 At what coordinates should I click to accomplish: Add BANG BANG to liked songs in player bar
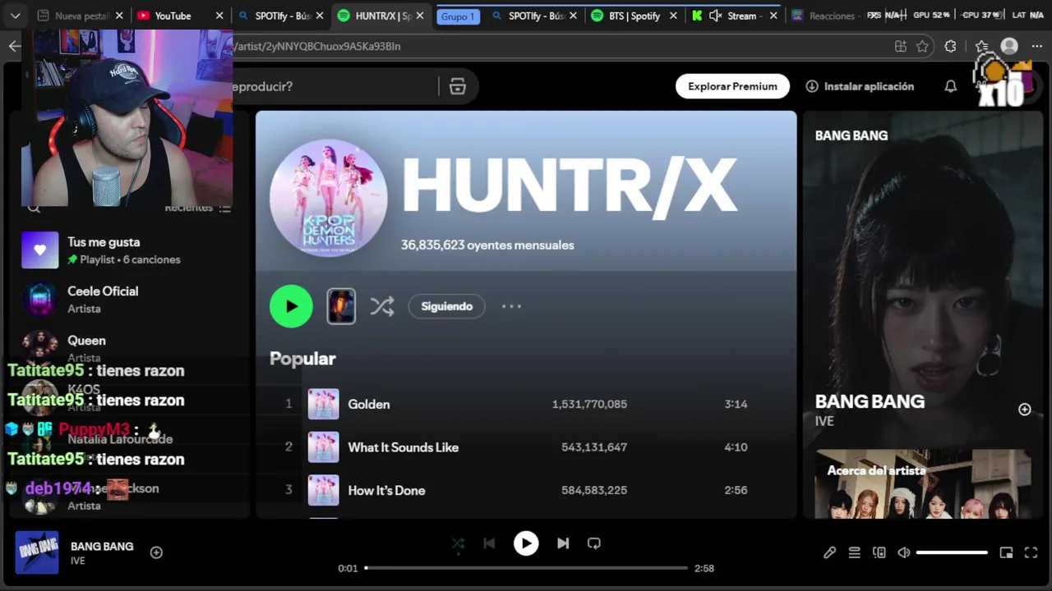(156, 552)
